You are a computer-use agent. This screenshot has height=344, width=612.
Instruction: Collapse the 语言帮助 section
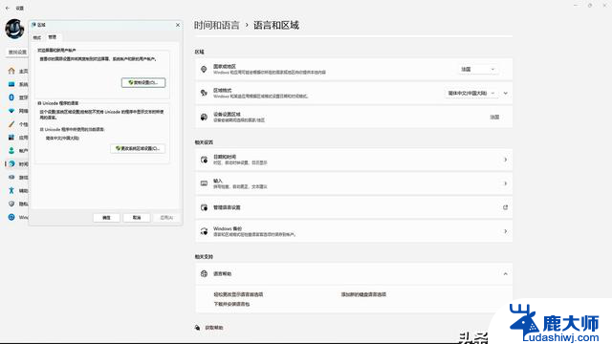506,274
